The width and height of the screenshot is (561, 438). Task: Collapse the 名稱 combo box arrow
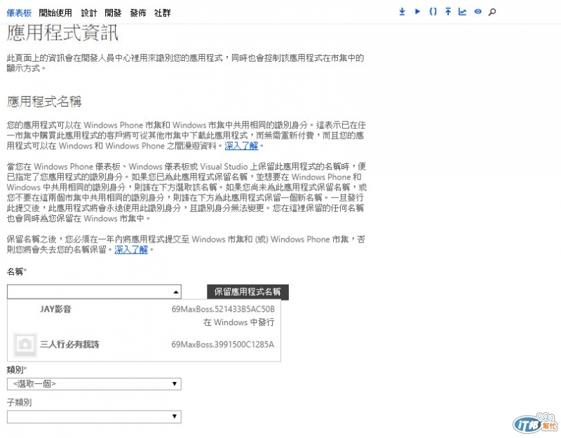coord(175,292)
